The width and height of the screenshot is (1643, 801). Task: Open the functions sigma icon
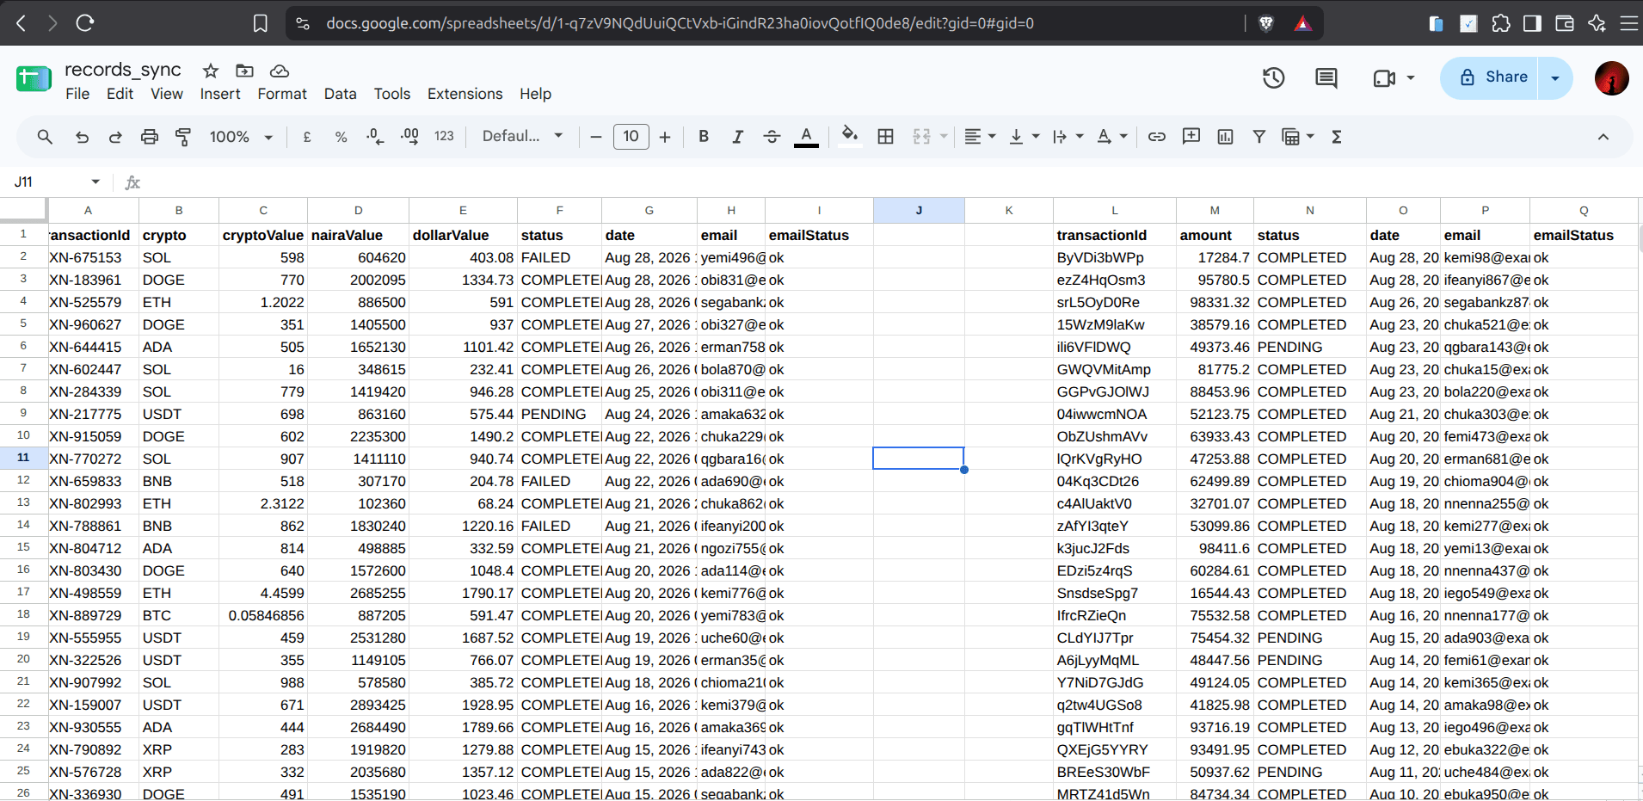pyautogui.click(x=1337, y=137)
